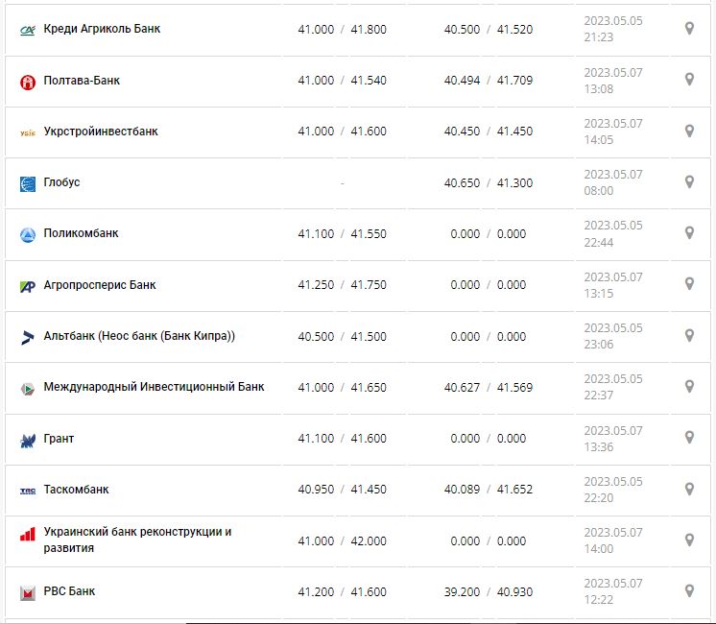This screenshot has height=624, width=716.
Task: Click the map pin in Альтбанк row
Action: 689,336
